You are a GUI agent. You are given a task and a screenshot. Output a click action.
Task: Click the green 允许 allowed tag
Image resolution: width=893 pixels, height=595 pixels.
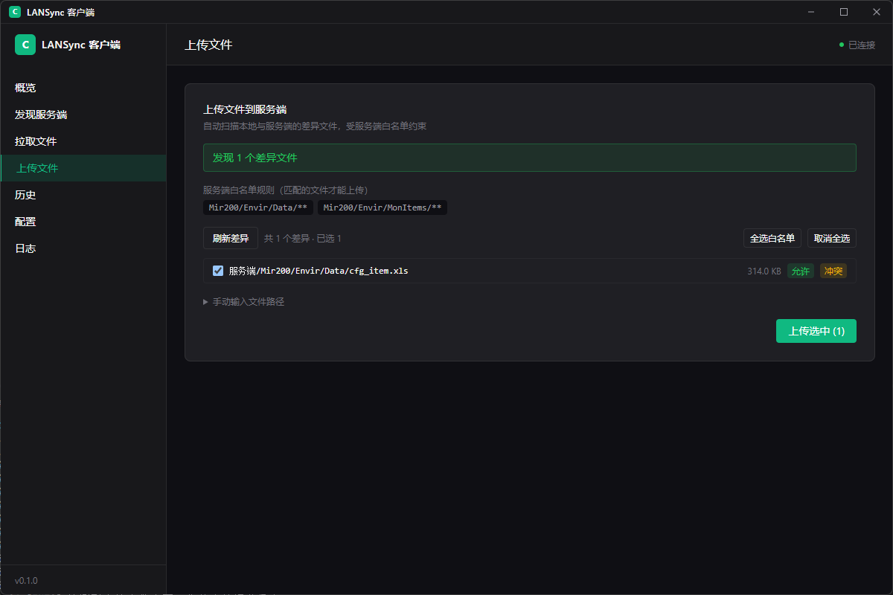pyautogui.click(x=801, y=271)
